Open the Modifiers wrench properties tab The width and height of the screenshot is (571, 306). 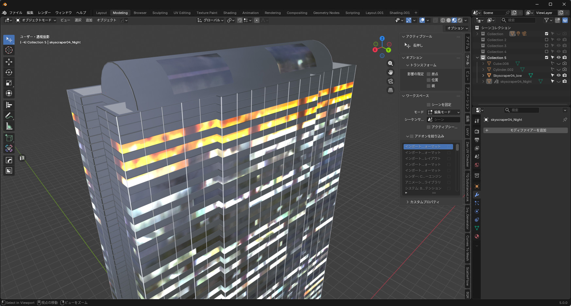coord(477,195)
